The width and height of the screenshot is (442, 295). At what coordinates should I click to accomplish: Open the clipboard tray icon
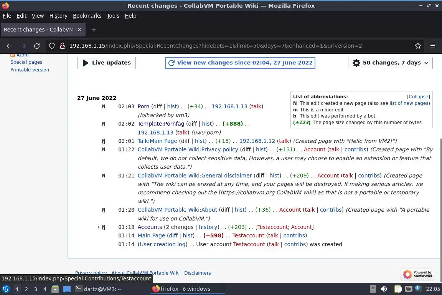coord(398,289)
